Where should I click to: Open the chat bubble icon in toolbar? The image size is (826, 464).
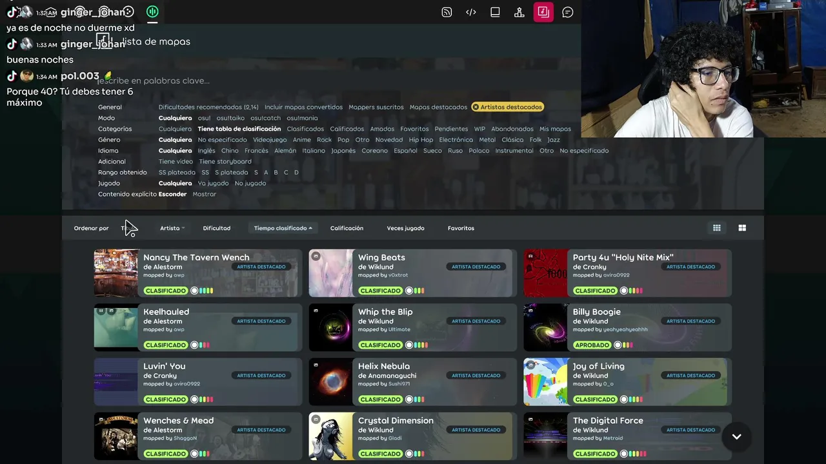[x=568, y=12]
